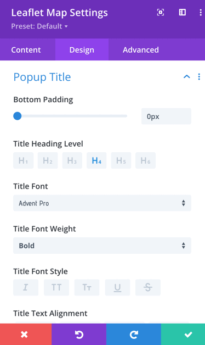
Task: Select the H2 heading level button
Action: 48,160
